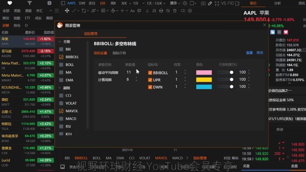Click the hide drawings eye-slash icon
Image resolution: width=306 pixels, height=172 pixels.
168,11
